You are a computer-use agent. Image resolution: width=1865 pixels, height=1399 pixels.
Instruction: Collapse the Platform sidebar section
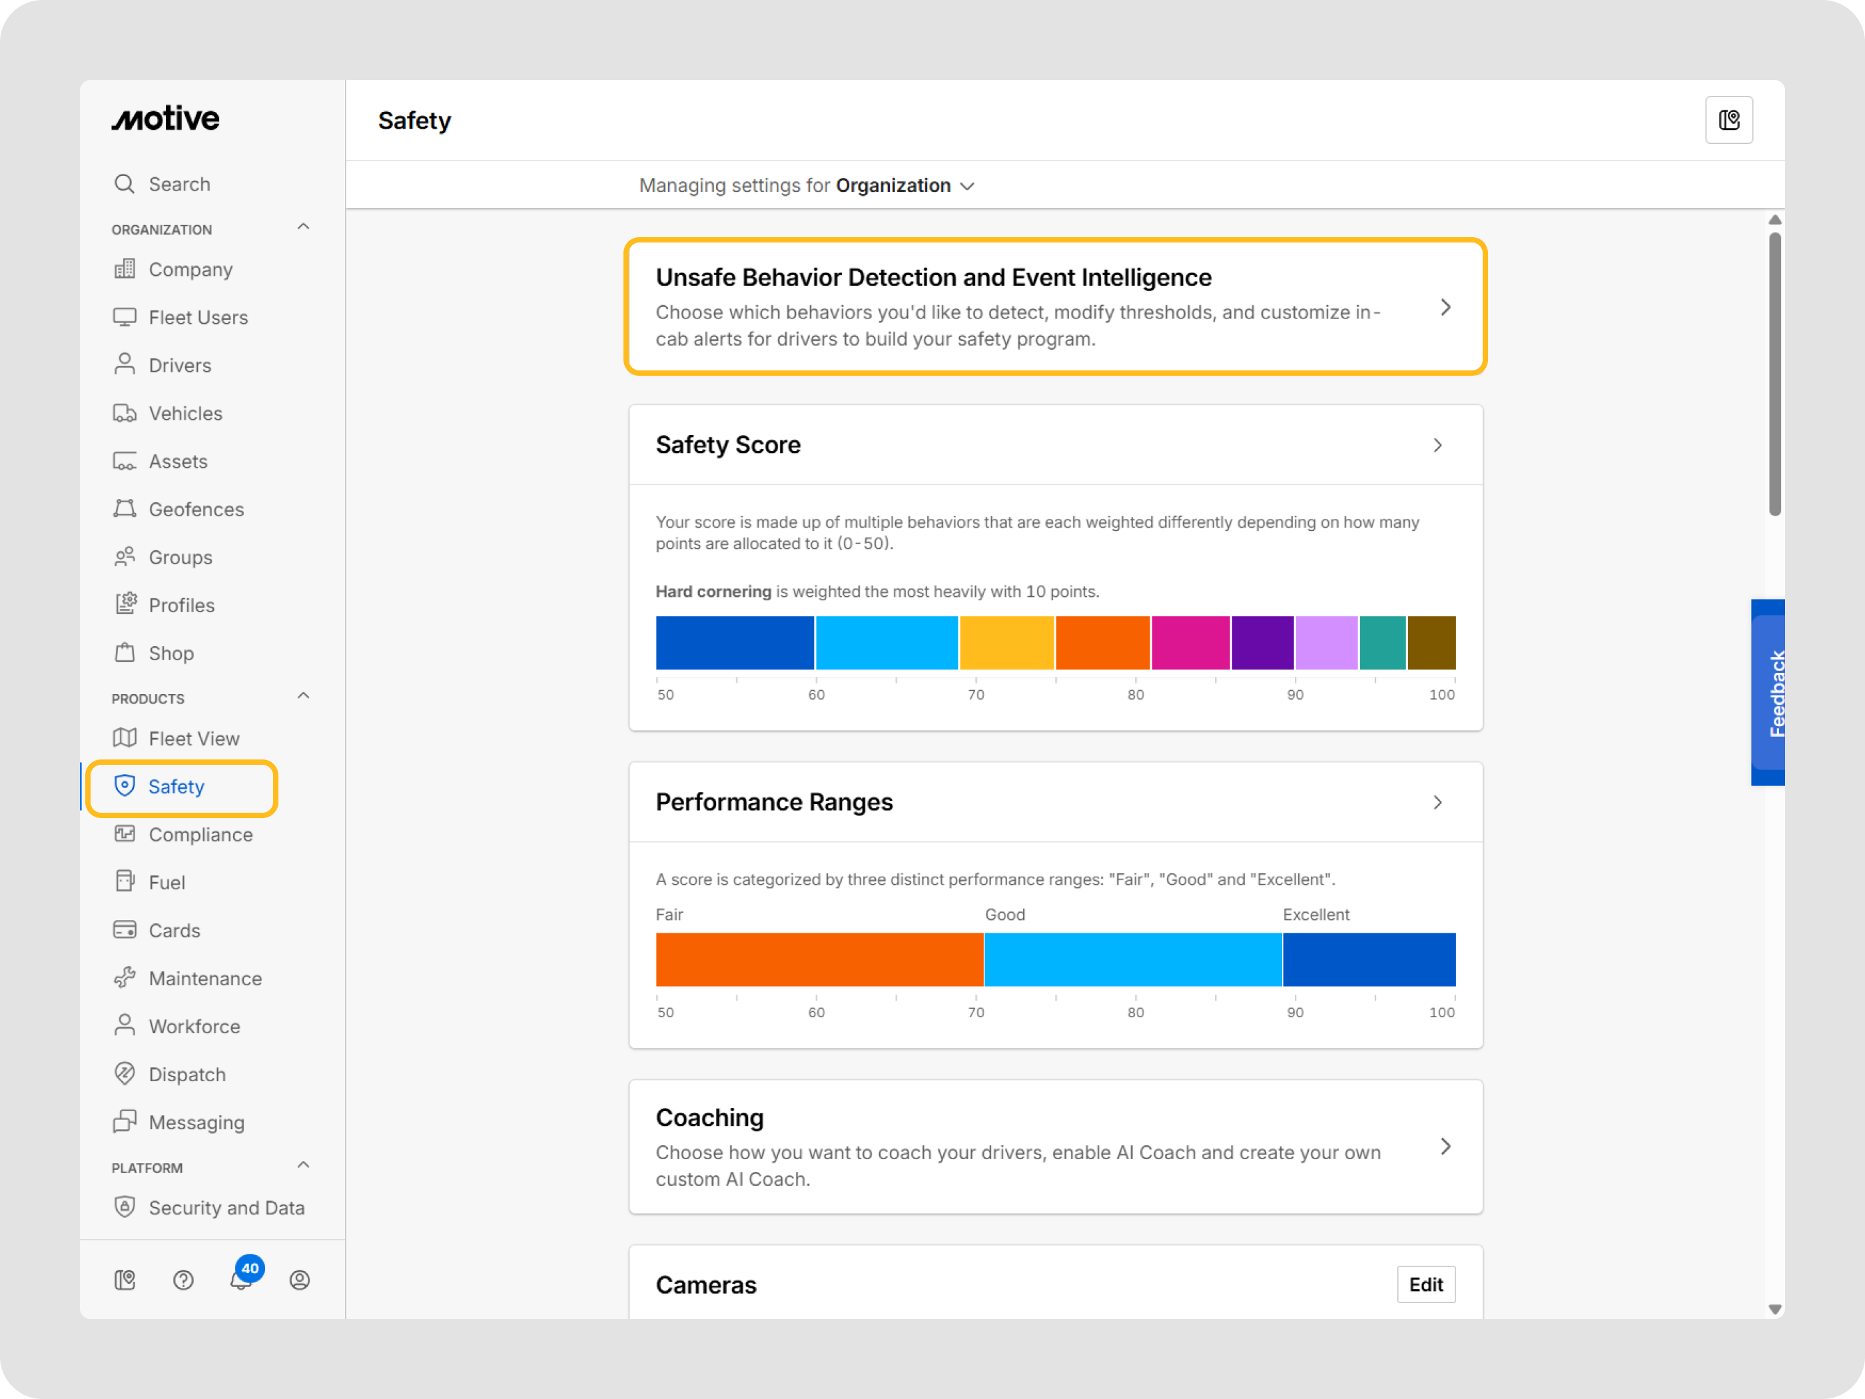pyautogui.click(x=304, y=1165)
